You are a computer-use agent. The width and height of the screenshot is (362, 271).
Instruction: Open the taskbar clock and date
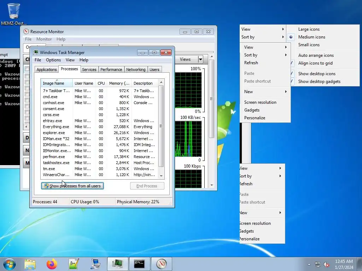point(344,264)
